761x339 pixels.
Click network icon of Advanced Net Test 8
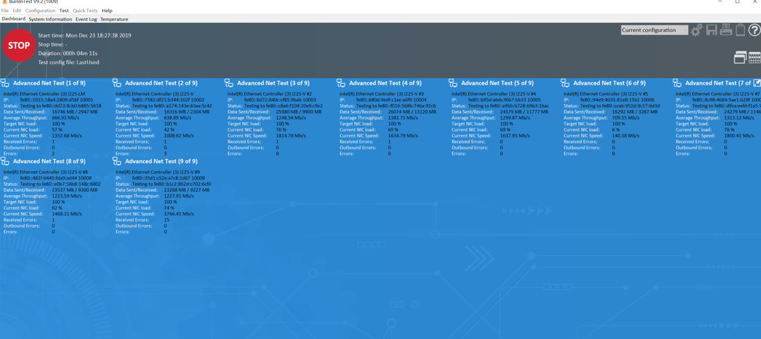[x=5, y=162]
